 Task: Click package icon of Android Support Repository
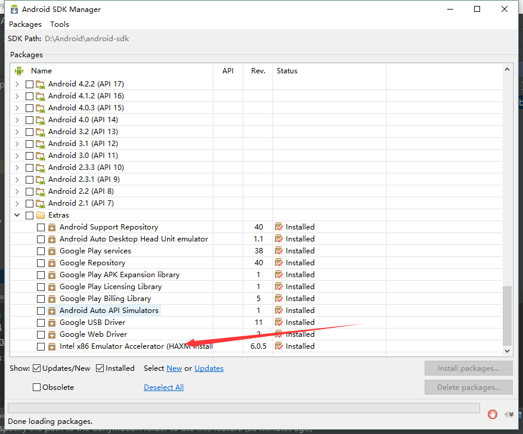pos(52,228)
